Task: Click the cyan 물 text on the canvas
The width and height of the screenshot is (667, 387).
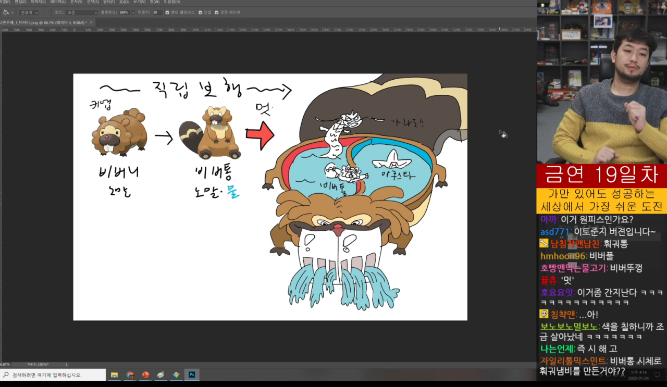Action: 233,192
